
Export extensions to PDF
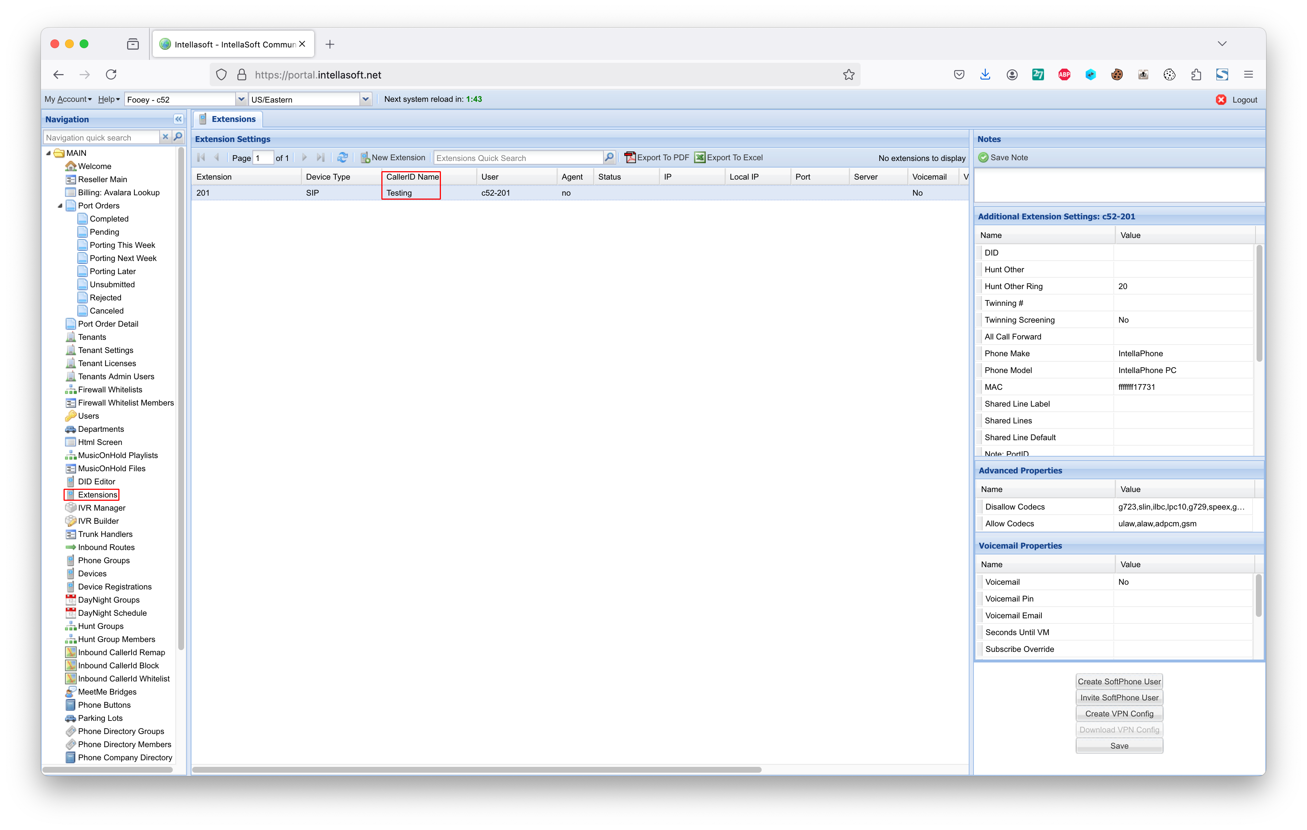coord(657,157)
